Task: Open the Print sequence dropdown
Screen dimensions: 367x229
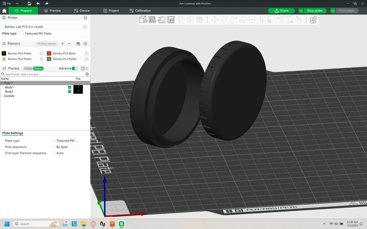Action: [65, 147]
